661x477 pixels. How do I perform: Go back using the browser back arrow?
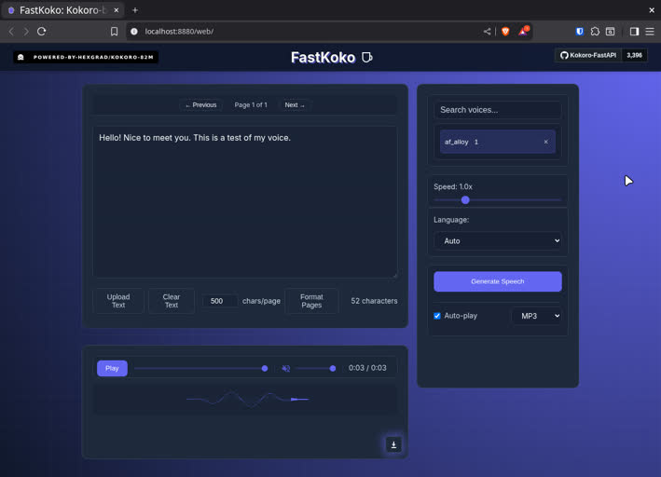click(x=11, y=32)
